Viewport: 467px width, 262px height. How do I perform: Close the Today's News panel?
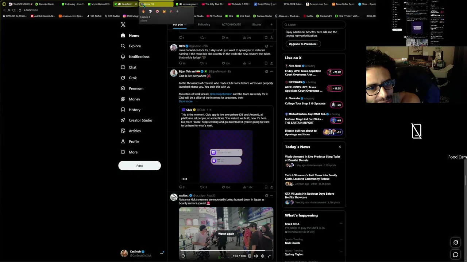point(340,147)
